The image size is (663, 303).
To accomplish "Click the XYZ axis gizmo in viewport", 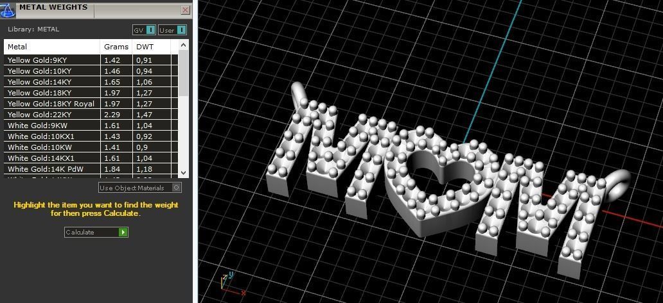I will (x=232, y=284).
